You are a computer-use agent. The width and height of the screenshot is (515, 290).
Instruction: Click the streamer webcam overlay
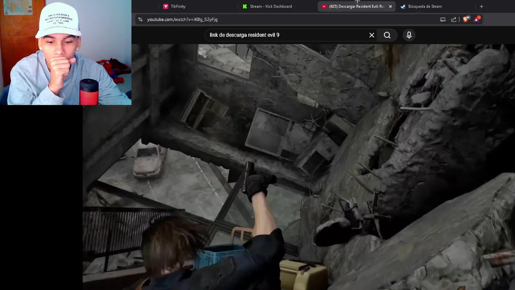pos(66,52)
